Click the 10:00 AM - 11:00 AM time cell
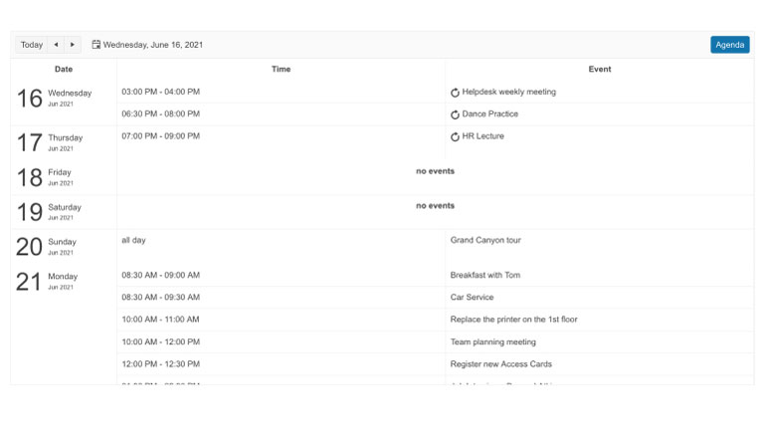The height and width of the screenshot is (446, 766). tap(281, 320)
